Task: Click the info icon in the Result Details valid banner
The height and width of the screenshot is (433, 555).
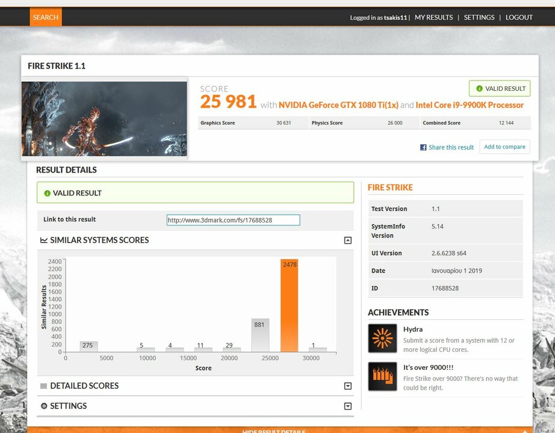Action: coord(47,193)
